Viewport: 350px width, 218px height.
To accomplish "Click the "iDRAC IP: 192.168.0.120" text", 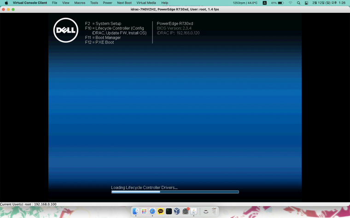I will 178,33.
